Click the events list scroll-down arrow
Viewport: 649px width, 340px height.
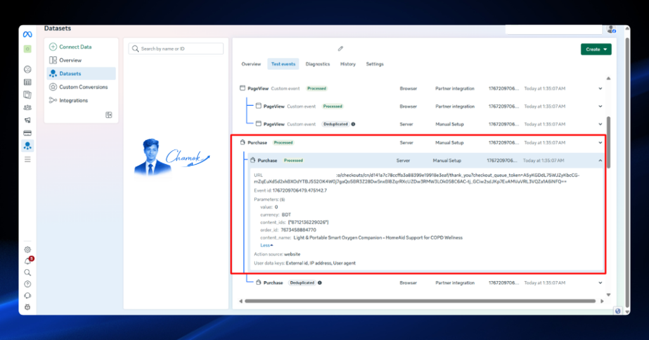pyautogui.click(x=608, y=295)
